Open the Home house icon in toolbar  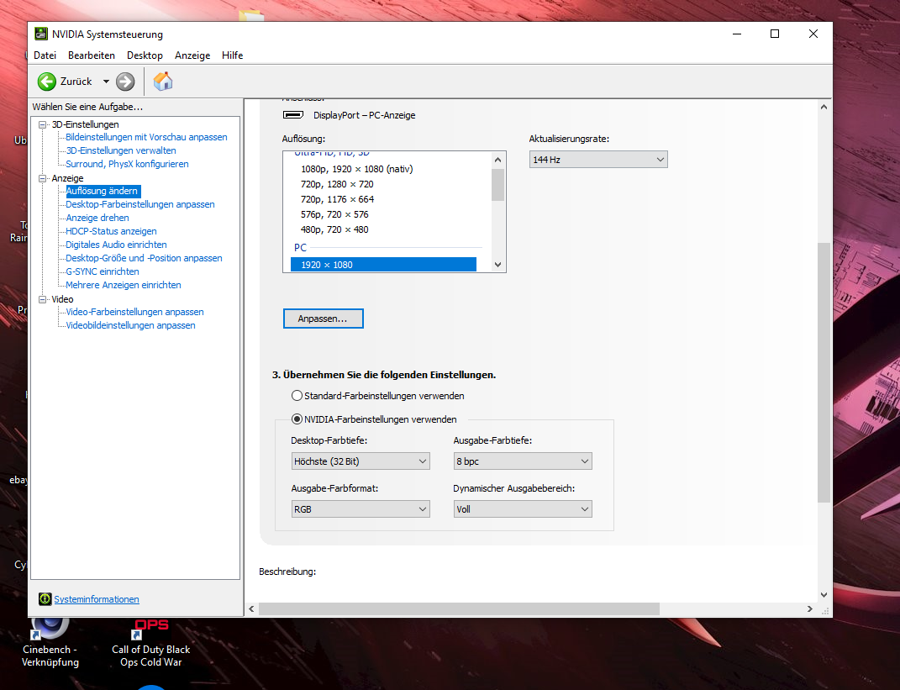[163, 82]
